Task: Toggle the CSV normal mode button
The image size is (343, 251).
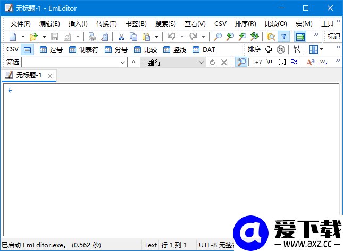Action: (x=27, y=50)
